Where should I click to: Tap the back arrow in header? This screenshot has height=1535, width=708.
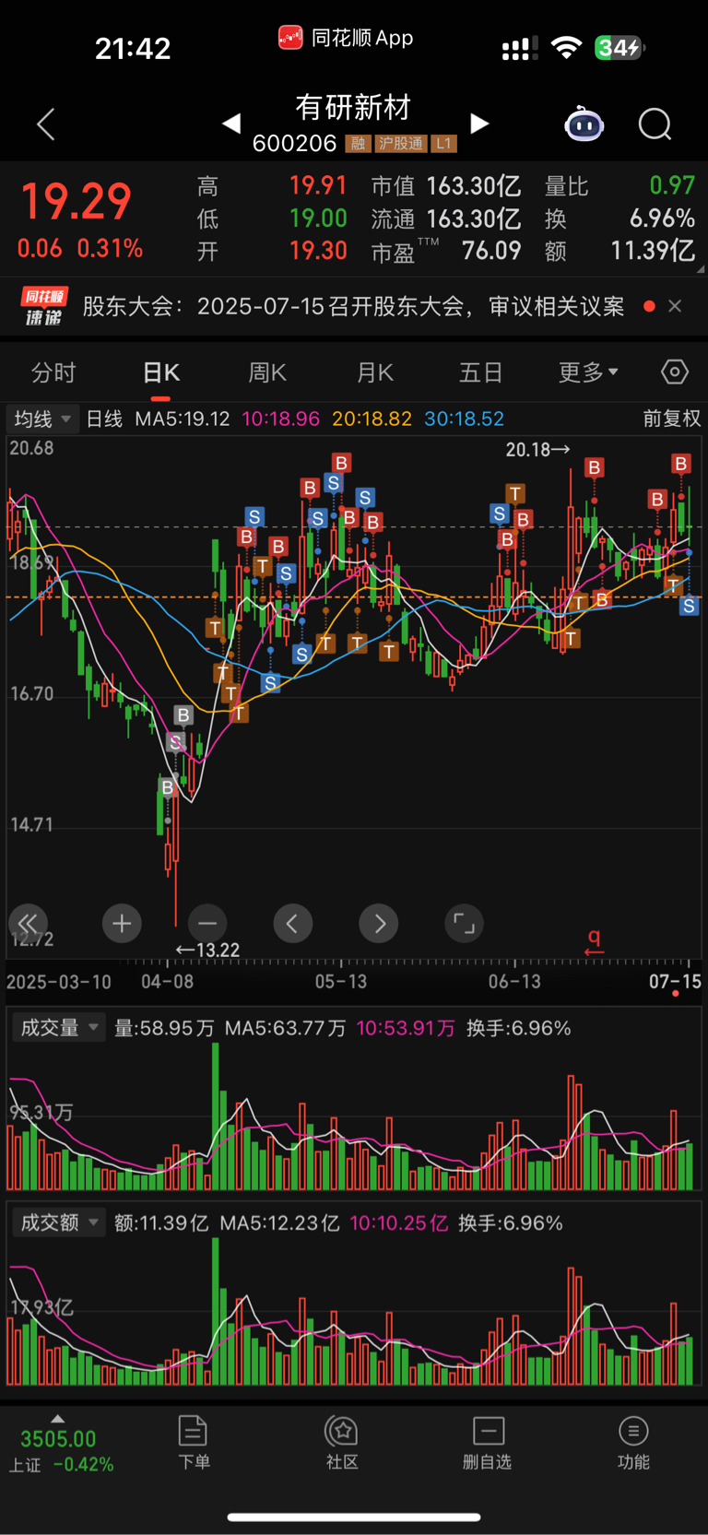click(46, 124)
